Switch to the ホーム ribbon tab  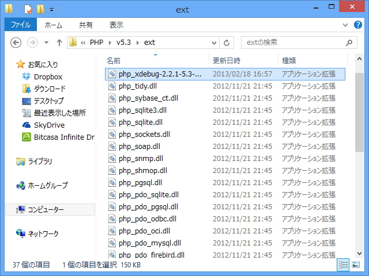[x=53, y=25]
